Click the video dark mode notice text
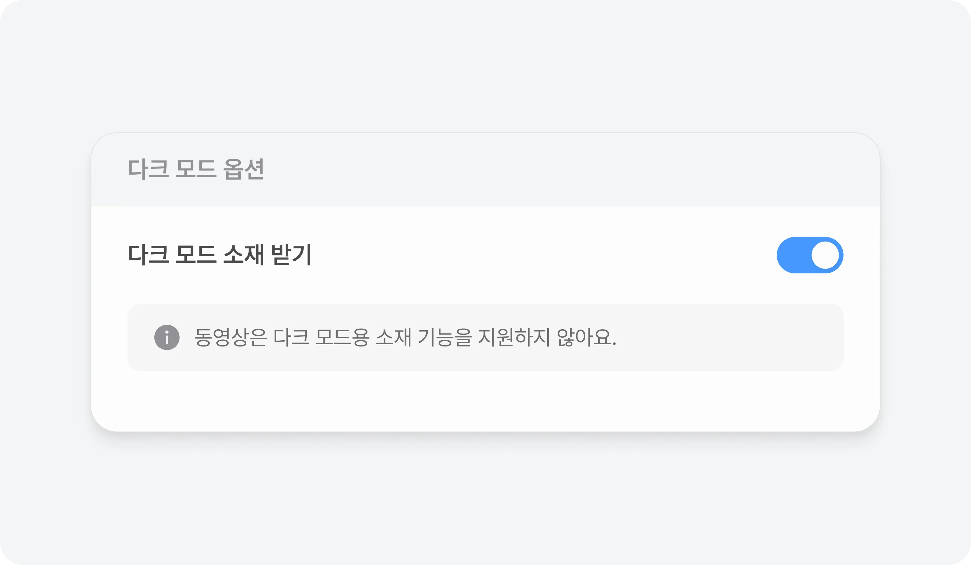The width and height of the screenshot is (971, 565). pos(405,337)
